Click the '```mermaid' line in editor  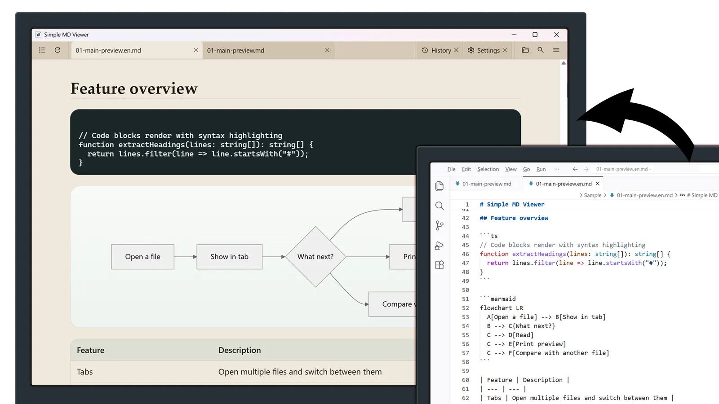click(497, 299)
